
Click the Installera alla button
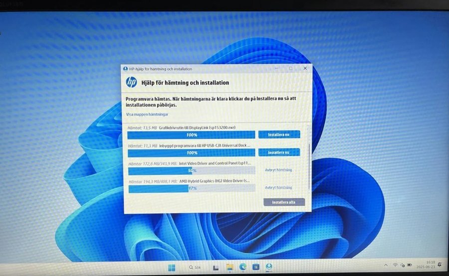point(284,202)
